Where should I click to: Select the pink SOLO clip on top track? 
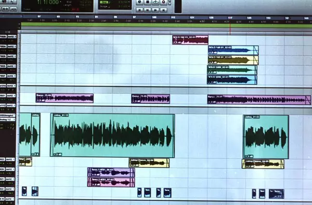coord(190,40)
